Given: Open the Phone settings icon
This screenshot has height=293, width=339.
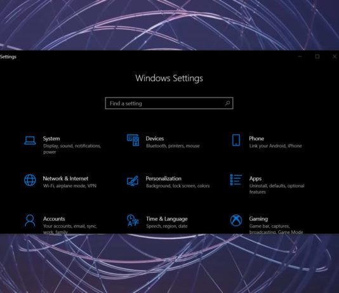Looking at the screenshot, I should (x=236, y=140).
